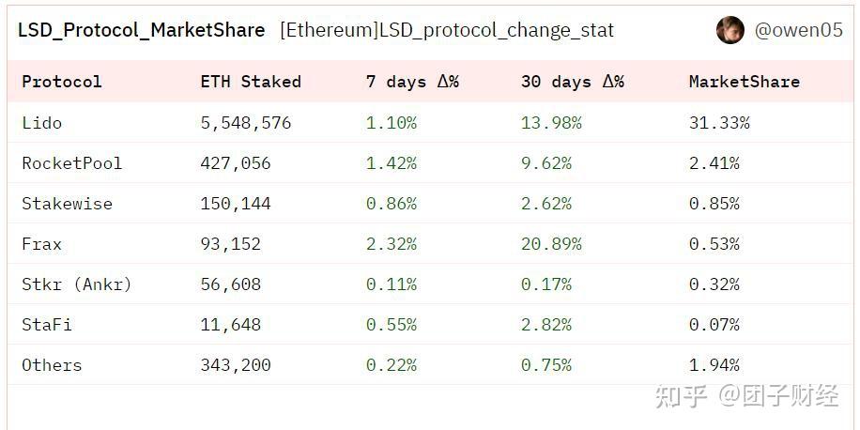The width and height of the screenshot is (860, 430).
Task: Select the Lido protocol cell
Action: coord(42,123)
